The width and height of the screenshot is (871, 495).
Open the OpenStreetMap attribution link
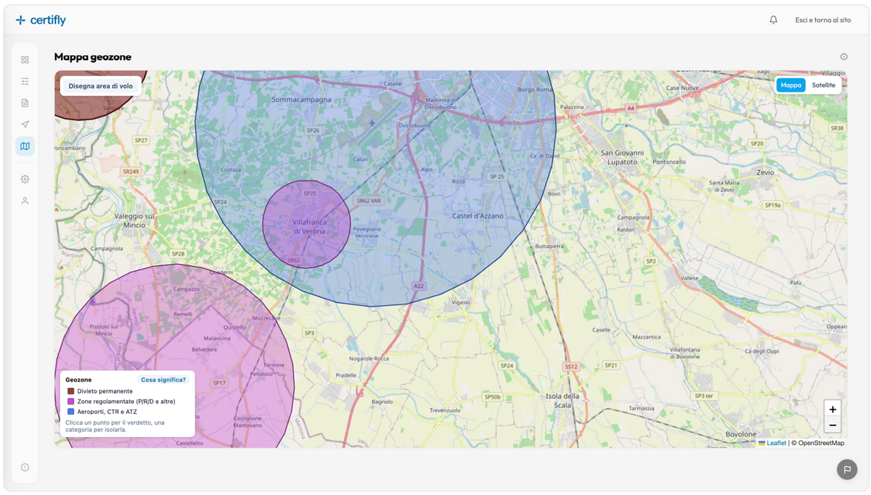pyautogui.click(x=821, y=443)
